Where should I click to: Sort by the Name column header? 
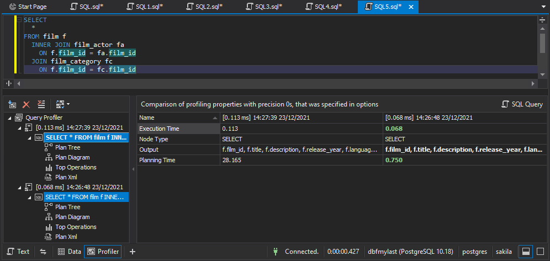(178, 118)
